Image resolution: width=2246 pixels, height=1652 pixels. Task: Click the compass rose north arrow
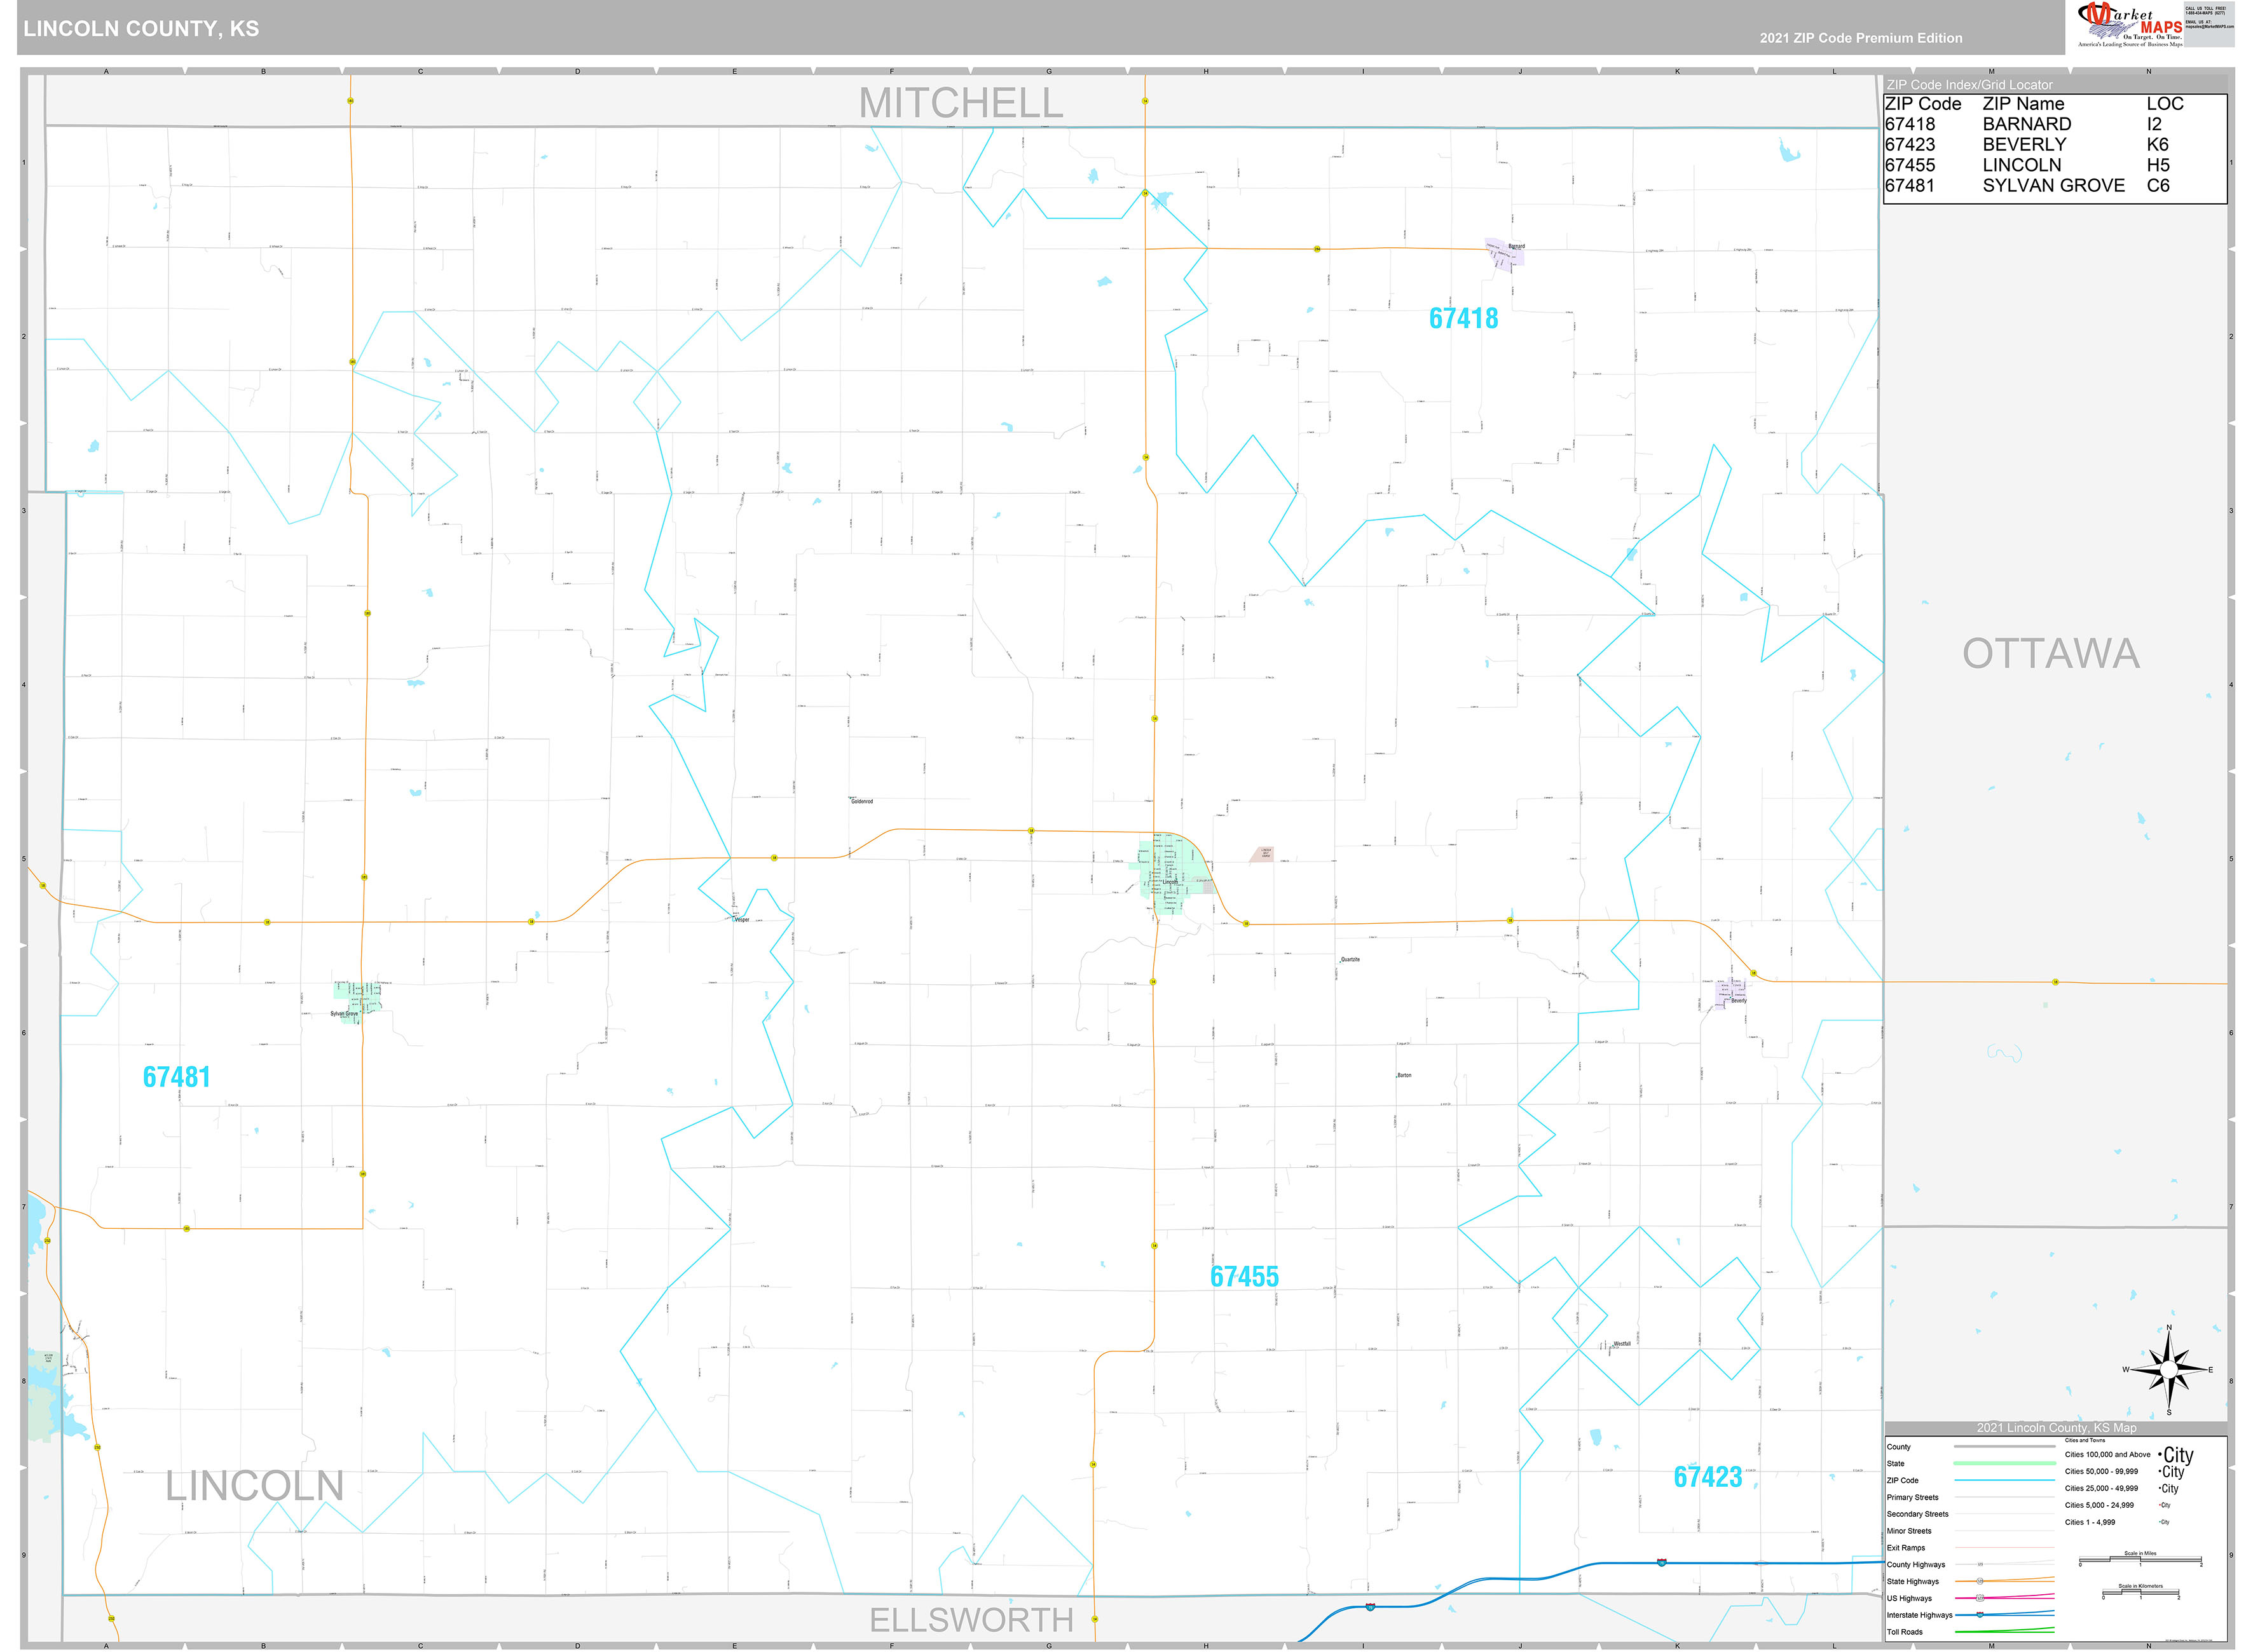click(2169, 1345)
